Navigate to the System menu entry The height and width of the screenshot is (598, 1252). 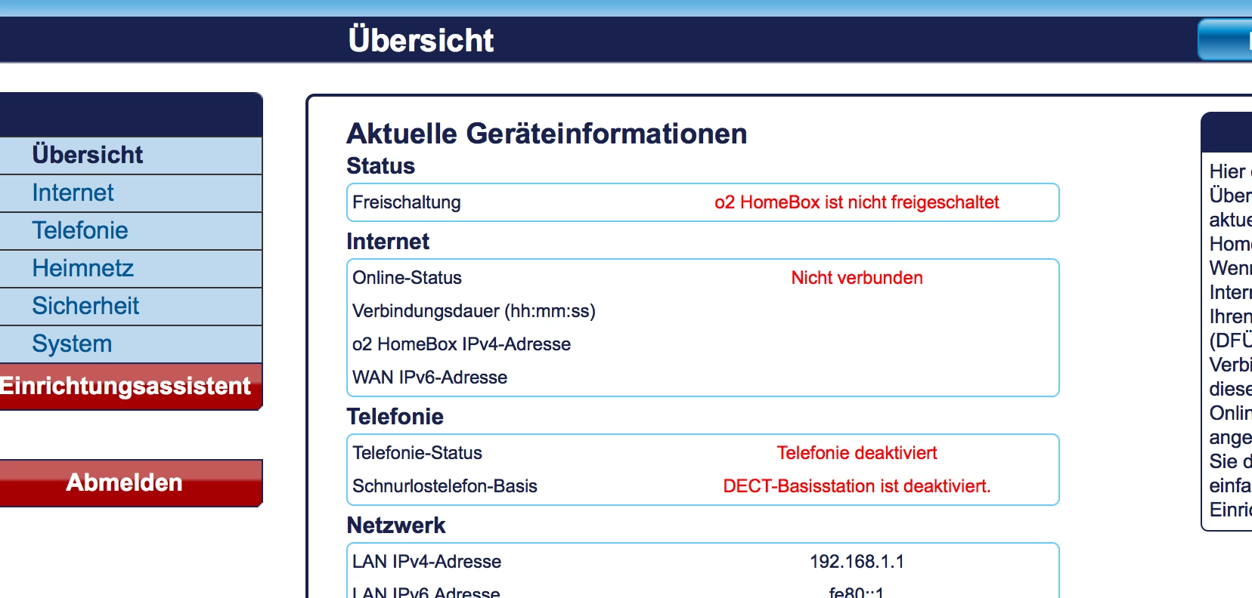click(131, 344)
